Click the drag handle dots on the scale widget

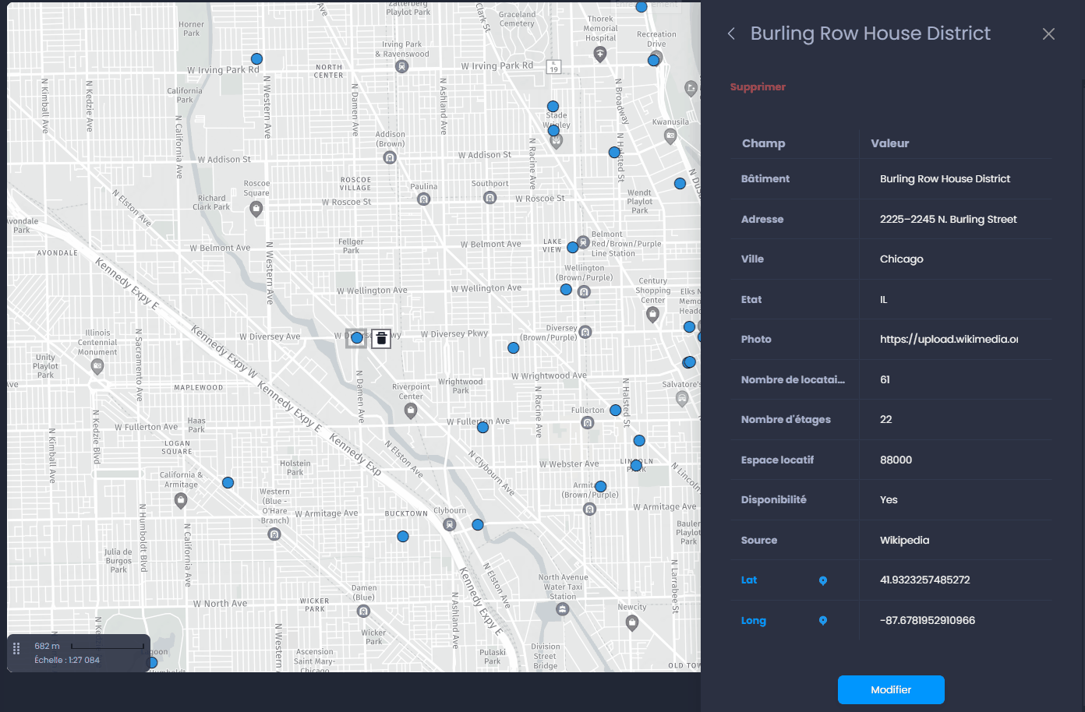[16, 648]
